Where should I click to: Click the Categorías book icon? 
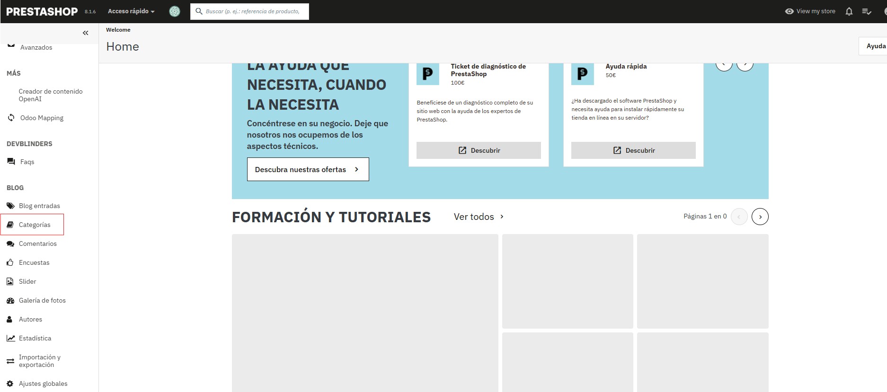pos(10,225)
